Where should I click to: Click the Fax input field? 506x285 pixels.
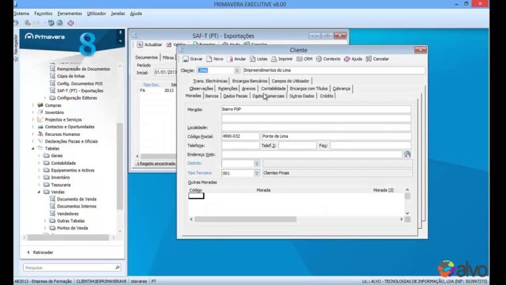[x=370, y=145]
